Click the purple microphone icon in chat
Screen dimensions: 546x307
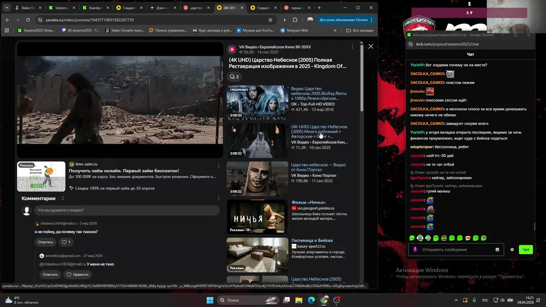point(415,249)
